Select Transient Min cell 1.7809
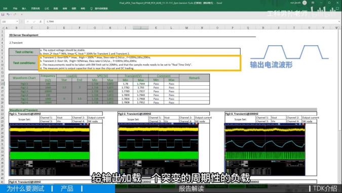 [x=126, y=95]
